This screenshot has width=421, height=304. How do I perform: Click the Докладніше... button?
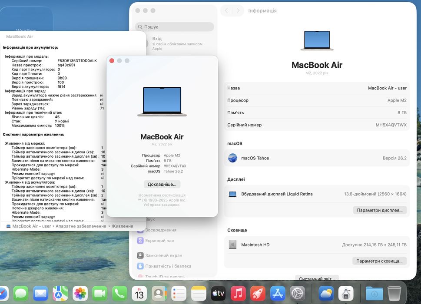click(162, 184)
